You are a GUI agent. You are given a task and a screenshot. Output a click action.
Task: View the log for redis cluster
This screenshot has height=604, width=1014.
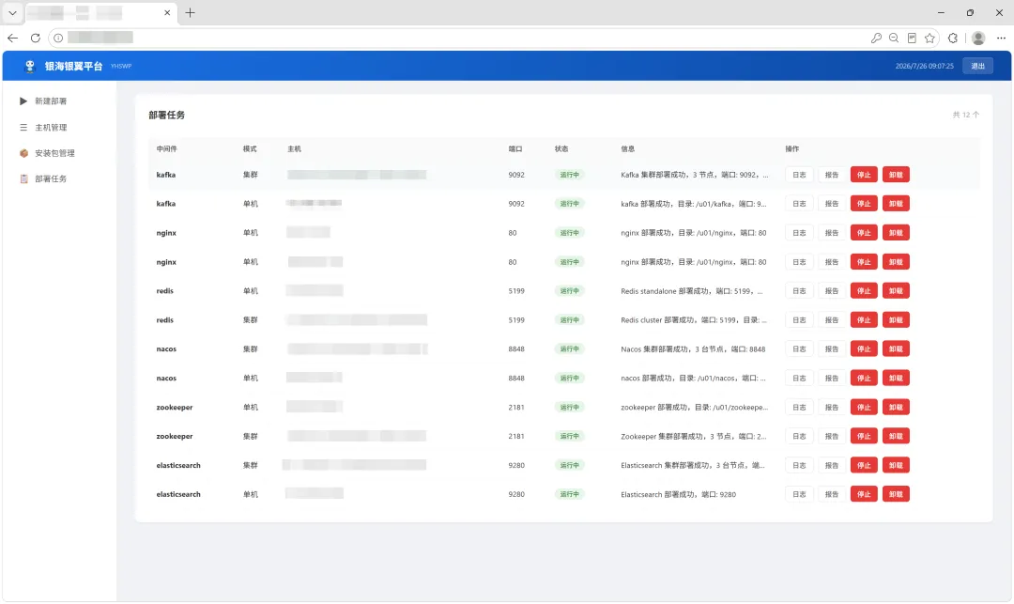coord(799,320)
